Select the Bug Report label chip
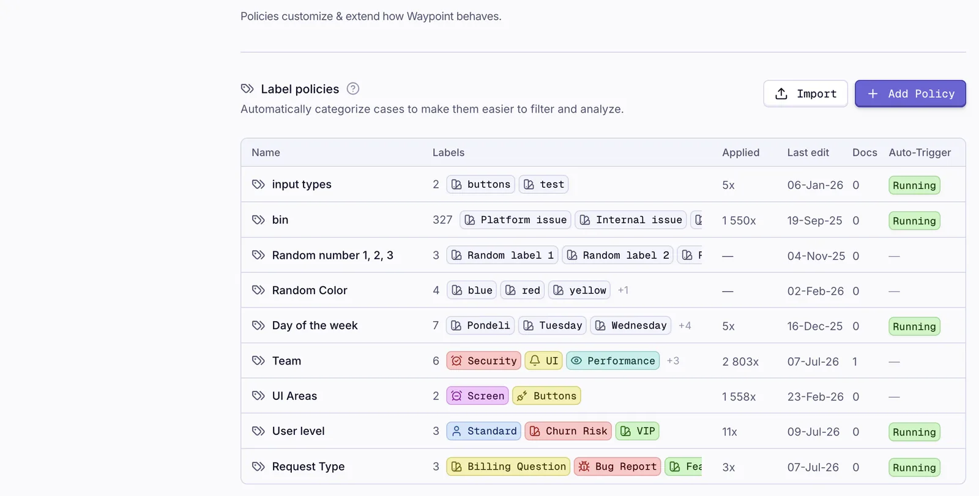Image resolution: width=979 pixels, height=496 pixels. click(x=617, y=467)
